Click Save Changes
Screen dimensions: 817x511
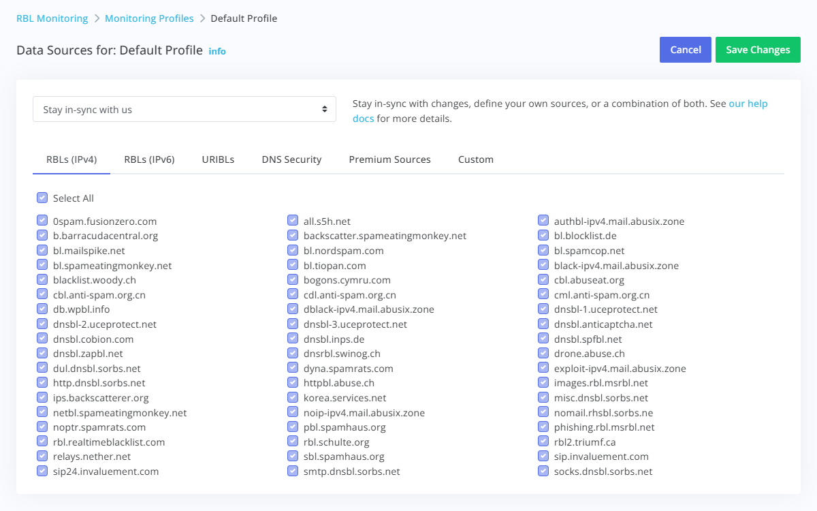point(758,49)
